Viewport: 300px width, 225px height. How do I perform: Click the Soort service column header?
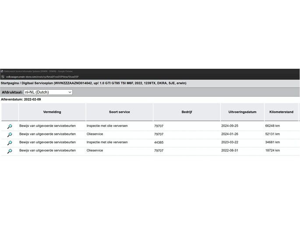[x=119, y=112]
